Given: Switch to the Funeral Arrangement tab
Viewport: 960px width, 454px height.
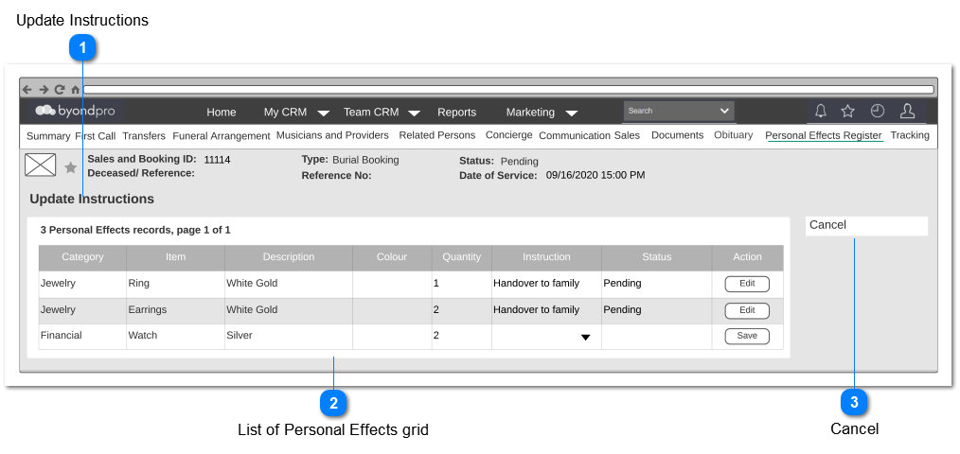Looking at the screenshot, I should pos(221,136).
